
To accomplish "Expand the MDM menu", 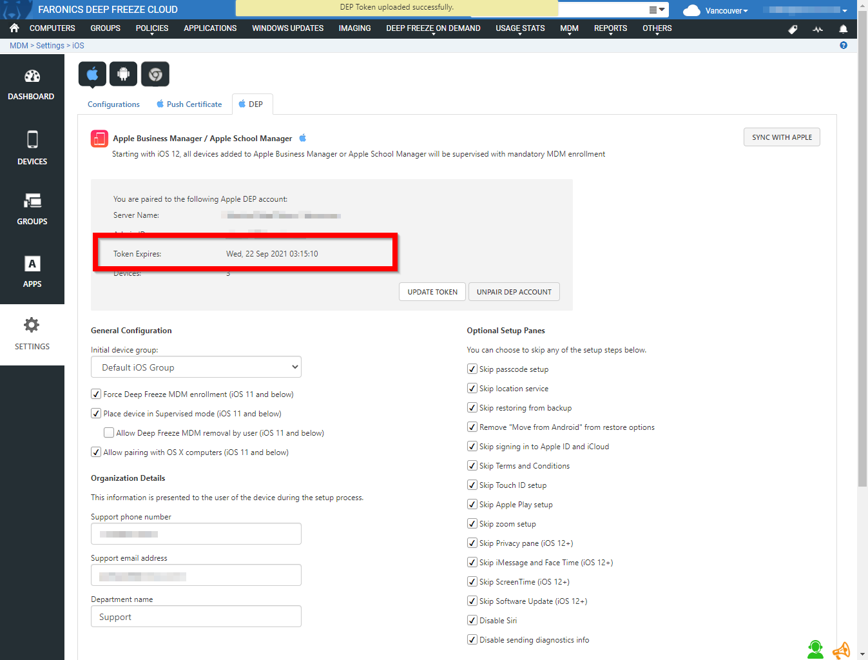I will click(569, 28).
